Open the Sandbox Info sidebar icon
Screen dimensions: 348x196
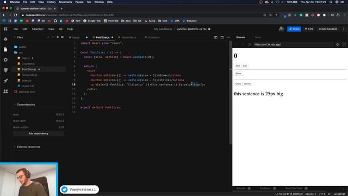(5, 39)
